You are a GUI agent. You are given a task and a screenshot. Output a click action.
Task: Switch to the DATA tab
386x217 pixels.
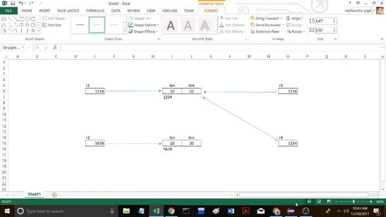[x=116, y=11]
